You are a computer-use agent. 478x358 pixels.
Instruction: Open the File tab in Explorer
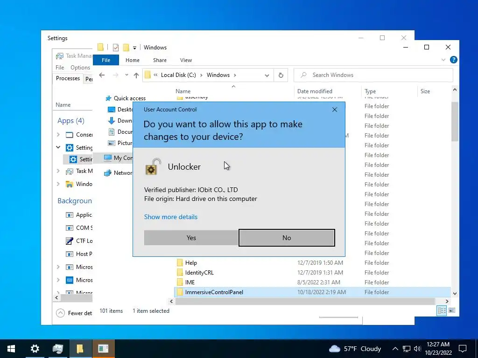click(106, 60)
